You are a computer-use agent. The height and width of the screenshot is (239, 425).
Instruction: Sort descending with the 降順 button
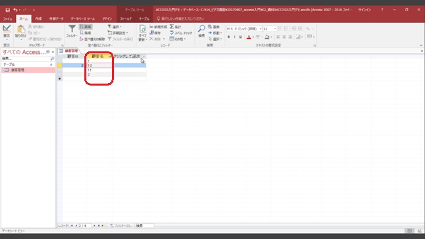[x=86, y=33]
